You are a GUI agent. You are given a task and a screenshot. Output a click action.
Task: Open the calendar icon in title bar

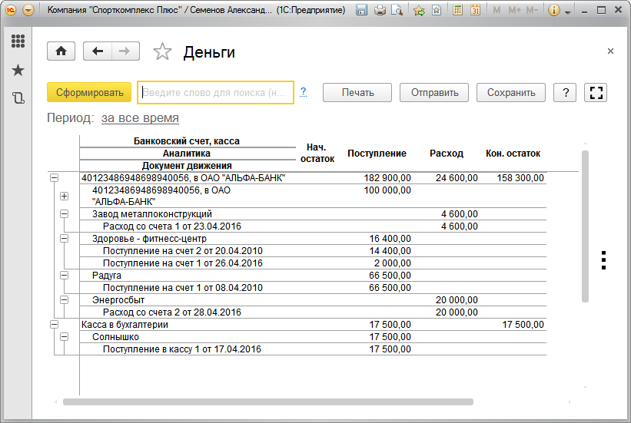475,11
